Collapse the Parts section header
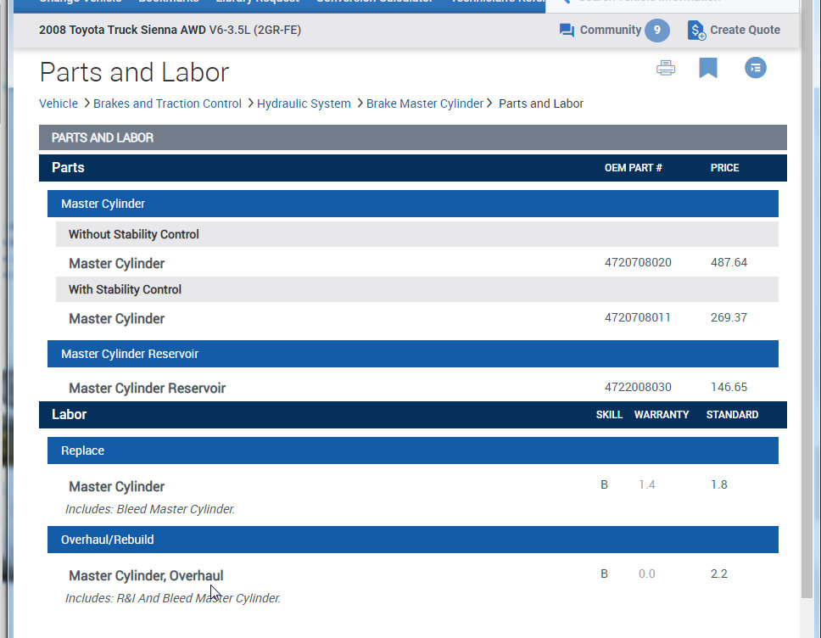Image resolution: width=821 pixels, height=638 pixels. coord(412,168)
